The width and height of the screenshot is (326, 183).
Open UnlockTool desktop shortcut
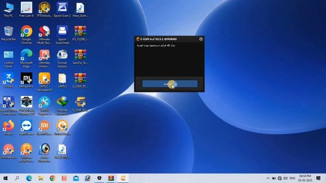[62, 128]
